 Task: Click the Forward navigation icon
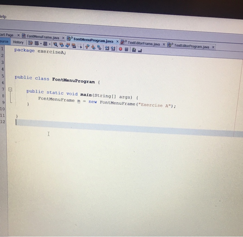pyautogui.click(x=45, y=44)
